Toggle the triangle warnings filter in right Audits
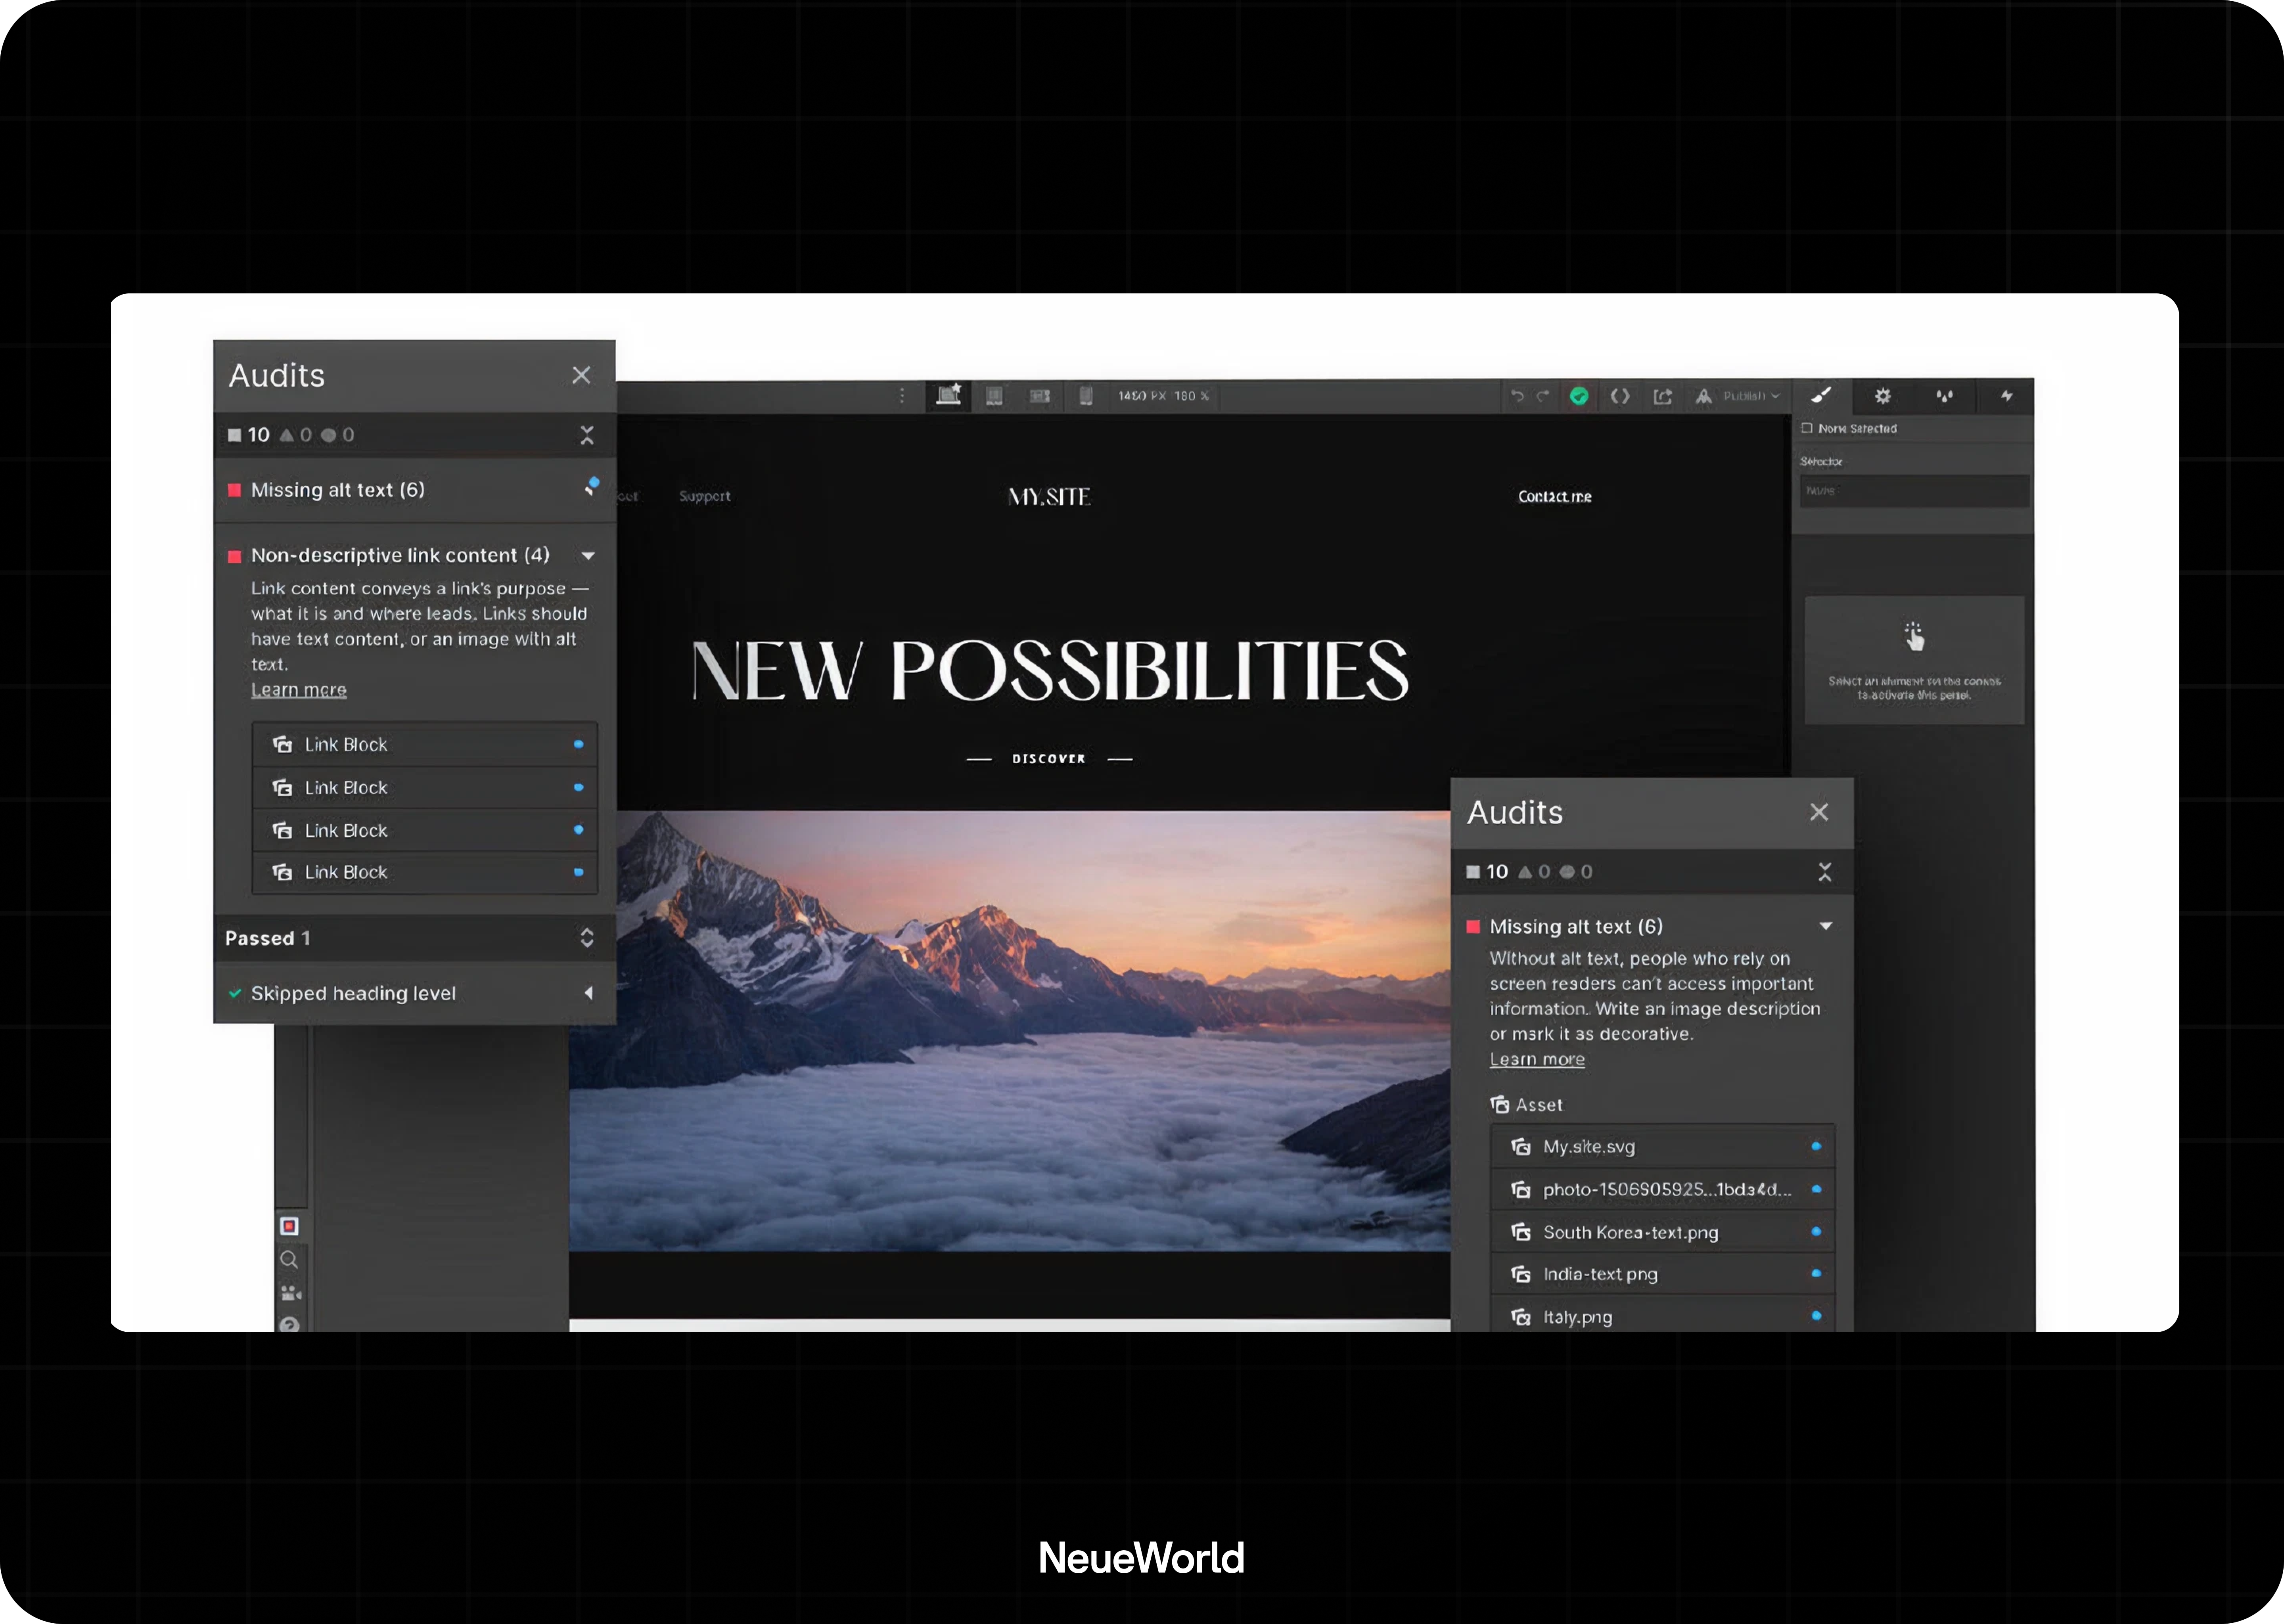Screen dimensions: 2284x1624 (x=1534, y=872)
